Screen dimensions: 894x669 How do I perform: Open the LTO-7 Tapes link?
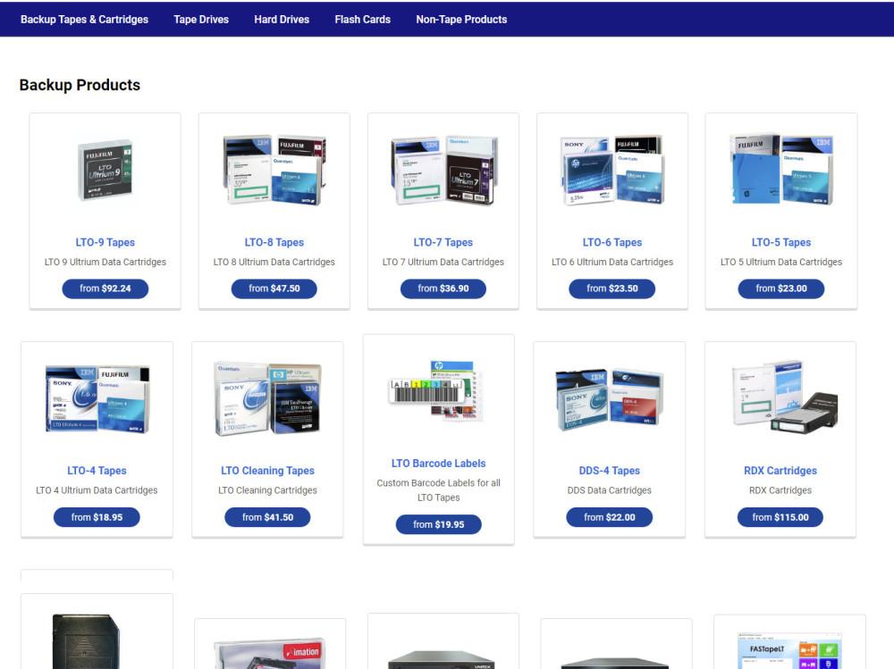443,242
